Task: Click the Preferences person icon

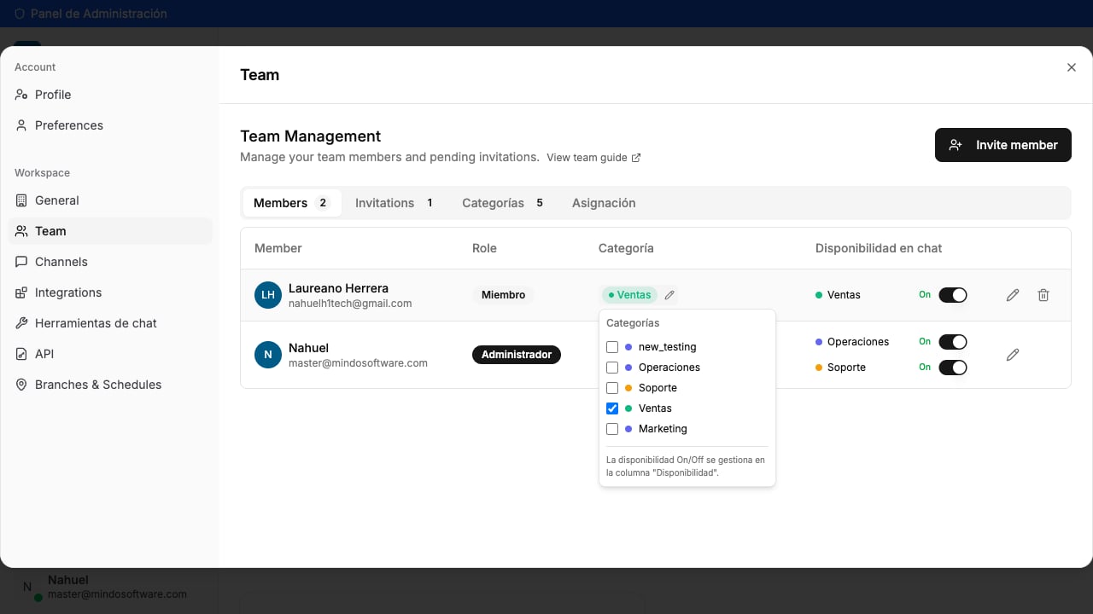Action: click(21, 125)
